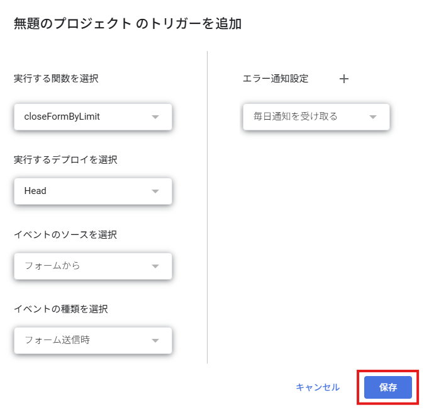Click the dialog title トリガーを追加
The width and height of the screenshot is (429, 417).
pyautogui.click(x=196, y=23)
